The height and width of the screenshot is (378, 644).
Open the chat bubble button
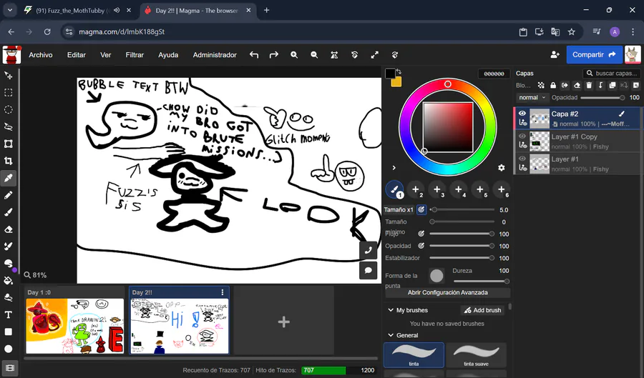(369, 270)
